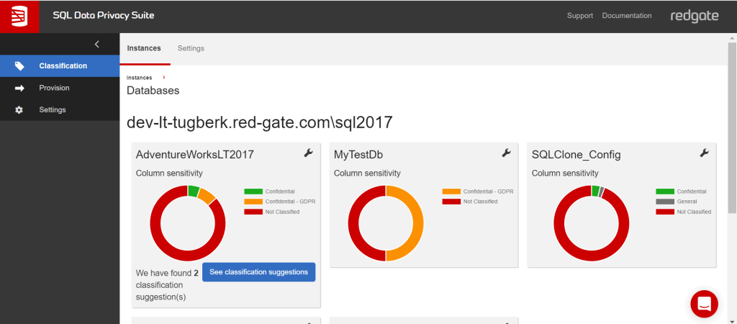The image size is (737, 324).
Task: Click the green Confidential swatch in the AdventureWorksLT2017 legend
Action: [x=253, y=192]
